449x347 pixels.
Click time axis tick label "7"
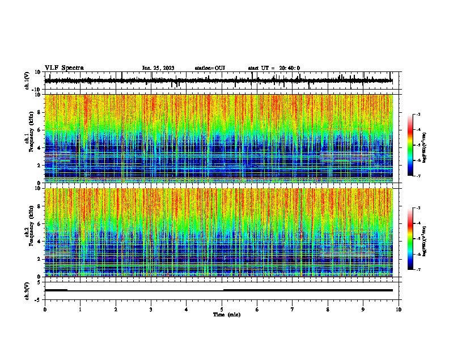(293, 310)
